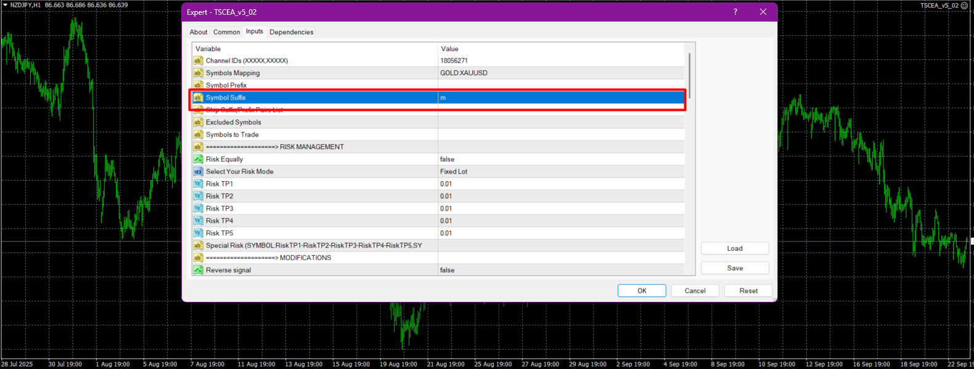This screenshot has height=369, width=974.
Task: Click the Load button
Action: tap(735, 248)
